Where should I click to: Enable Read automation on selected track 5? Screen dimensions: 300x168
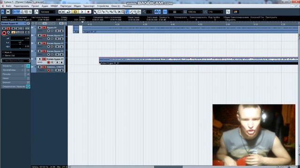[57, 63]
